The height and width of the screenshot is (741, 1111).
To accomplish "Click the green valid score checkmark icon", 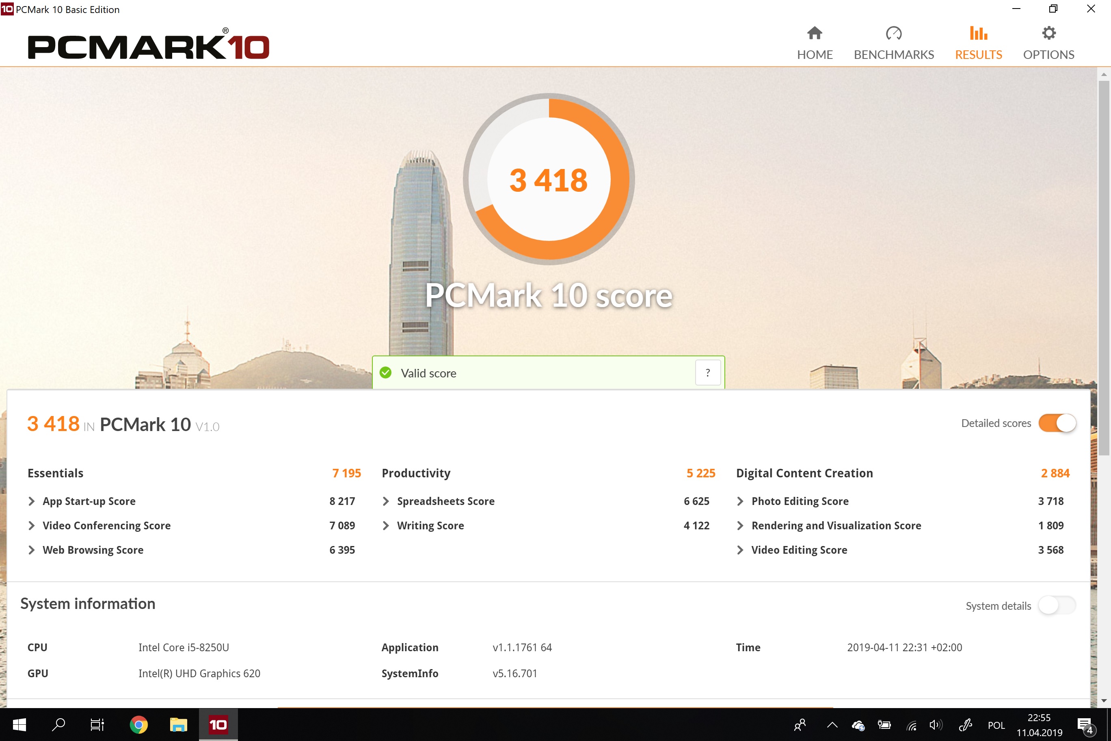I will pos(385,373).
